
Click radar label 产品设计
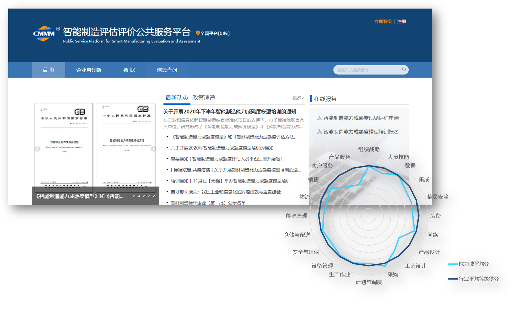(x=429, y=252)
